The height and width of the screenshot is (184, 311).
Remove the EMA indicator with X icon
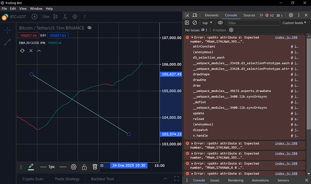(x=31, y=51)
